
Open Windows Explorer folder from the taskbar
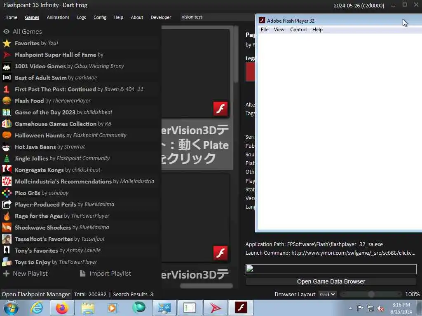coord(88,308)
